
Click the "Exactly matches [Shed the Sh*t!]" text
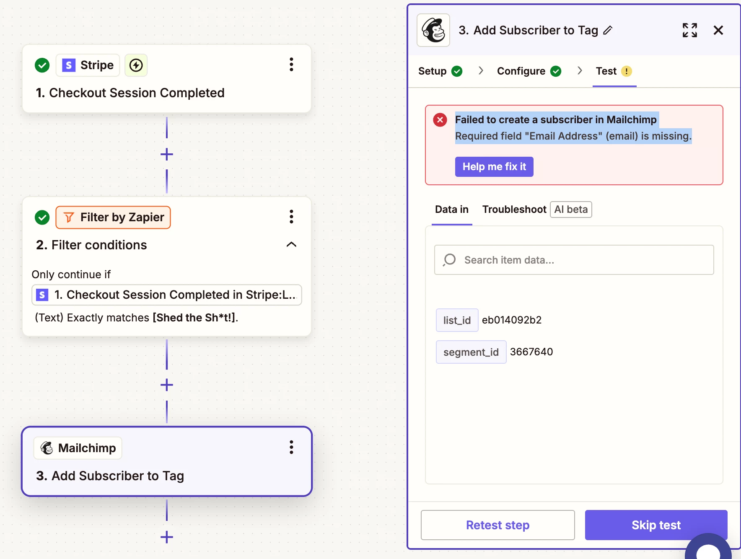(137, 318)
